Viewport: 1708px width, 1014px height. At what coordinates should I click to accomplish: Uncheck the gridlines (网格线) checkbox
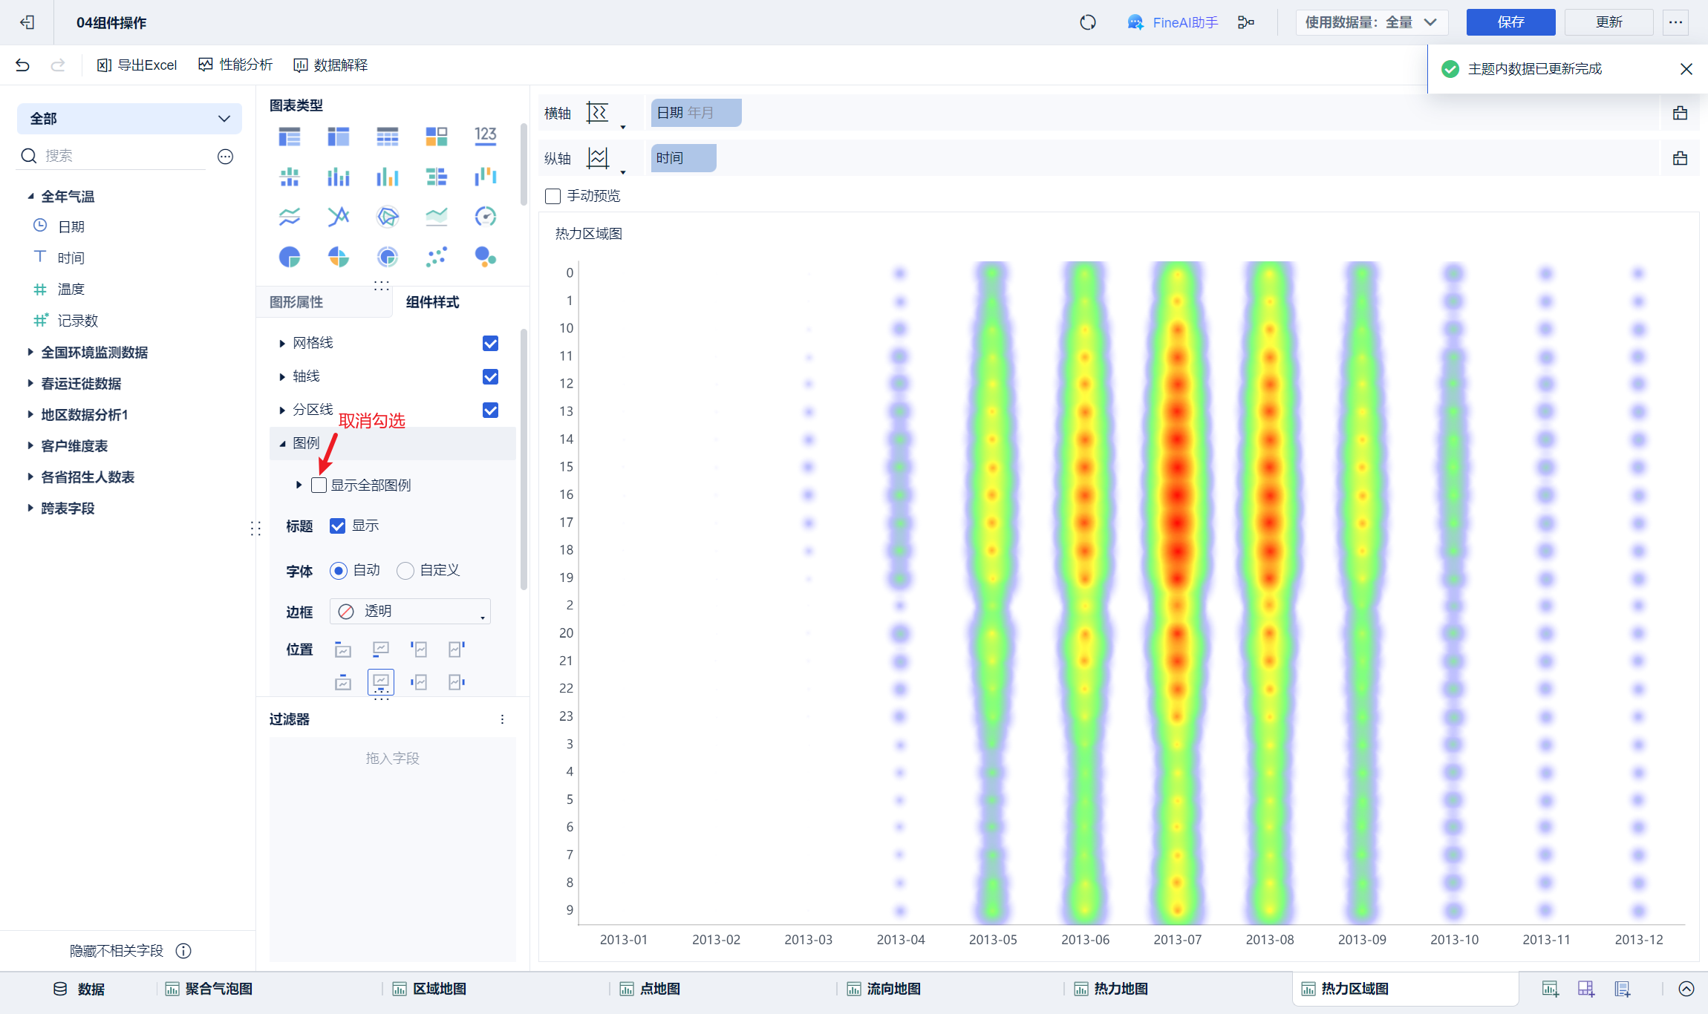pyautogui.click(x=490, y=343)
